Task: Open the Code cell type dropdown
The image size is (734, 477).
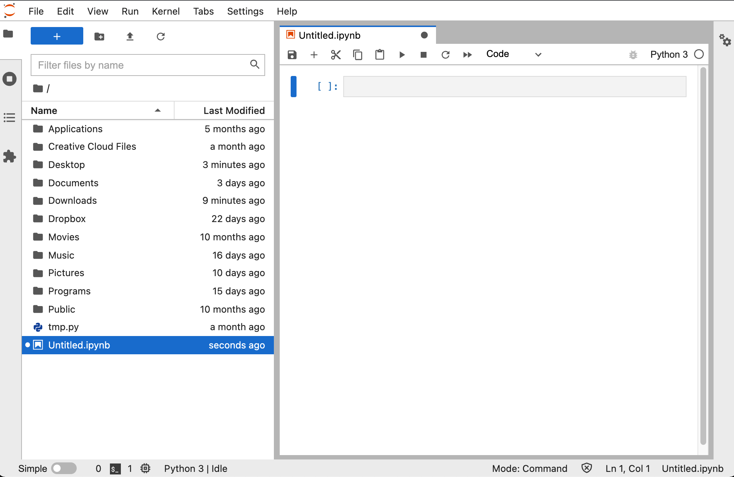Action: (x=514, y=54)
